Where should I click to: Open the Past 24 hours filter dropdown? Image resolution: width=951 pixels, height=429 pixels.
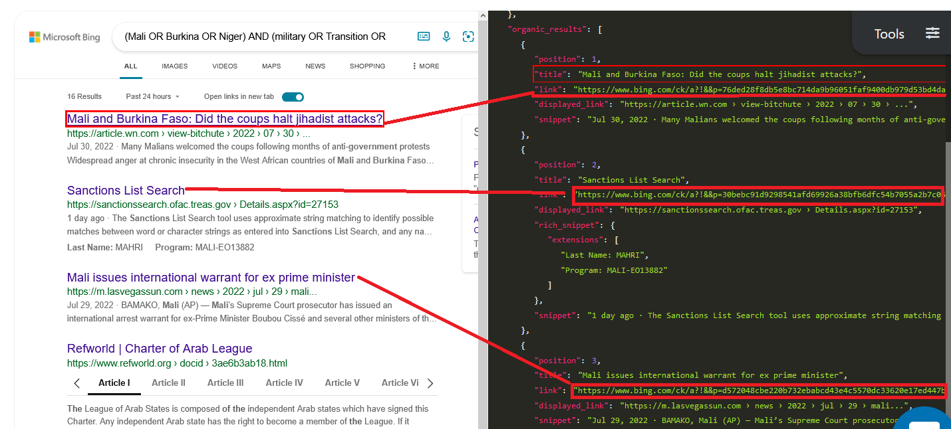(x=152, y=96)
